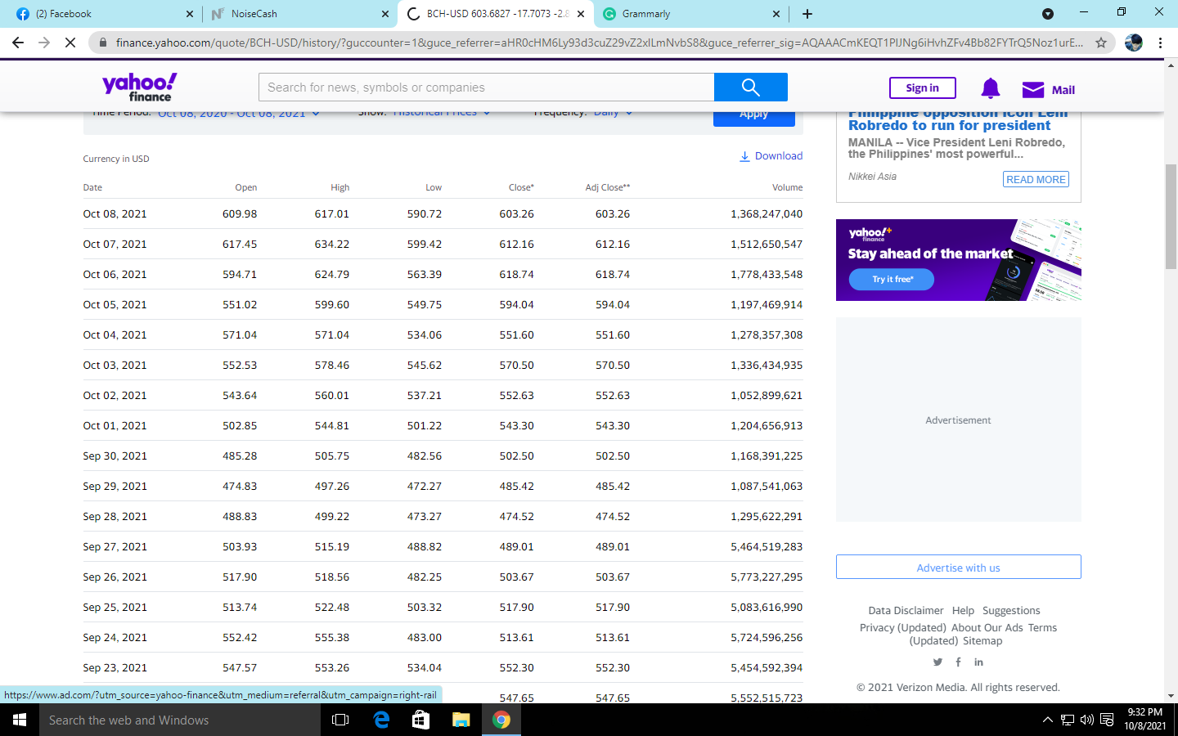
Task: Click the Facebook icon in footer
Action: [958, 662]
